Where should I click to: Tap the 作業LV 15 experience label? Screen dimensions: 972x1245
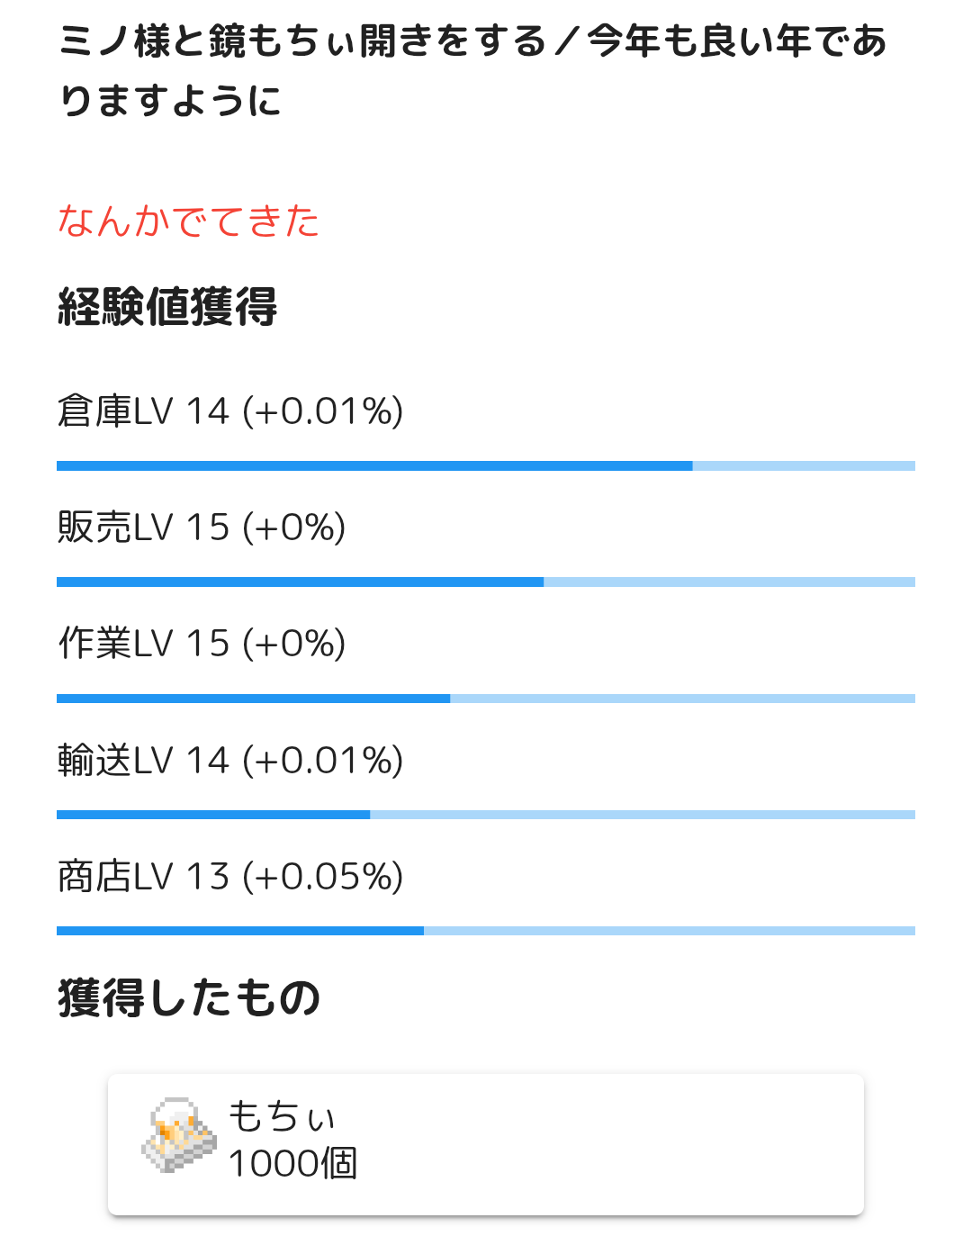(202, 644)
